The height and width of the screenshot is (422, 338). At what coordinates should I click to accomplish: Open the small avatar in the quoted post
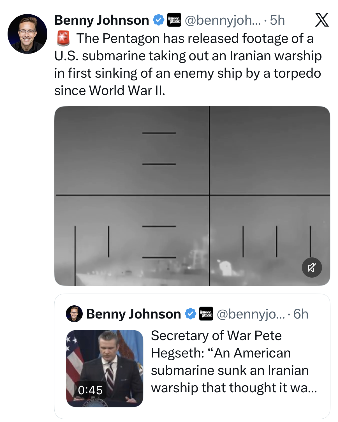pos(74,314)
